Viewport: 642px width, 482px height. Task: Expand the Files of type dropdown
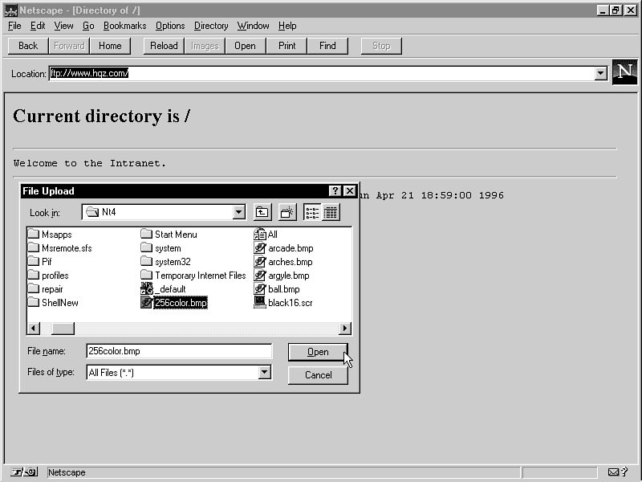[265, 373]
